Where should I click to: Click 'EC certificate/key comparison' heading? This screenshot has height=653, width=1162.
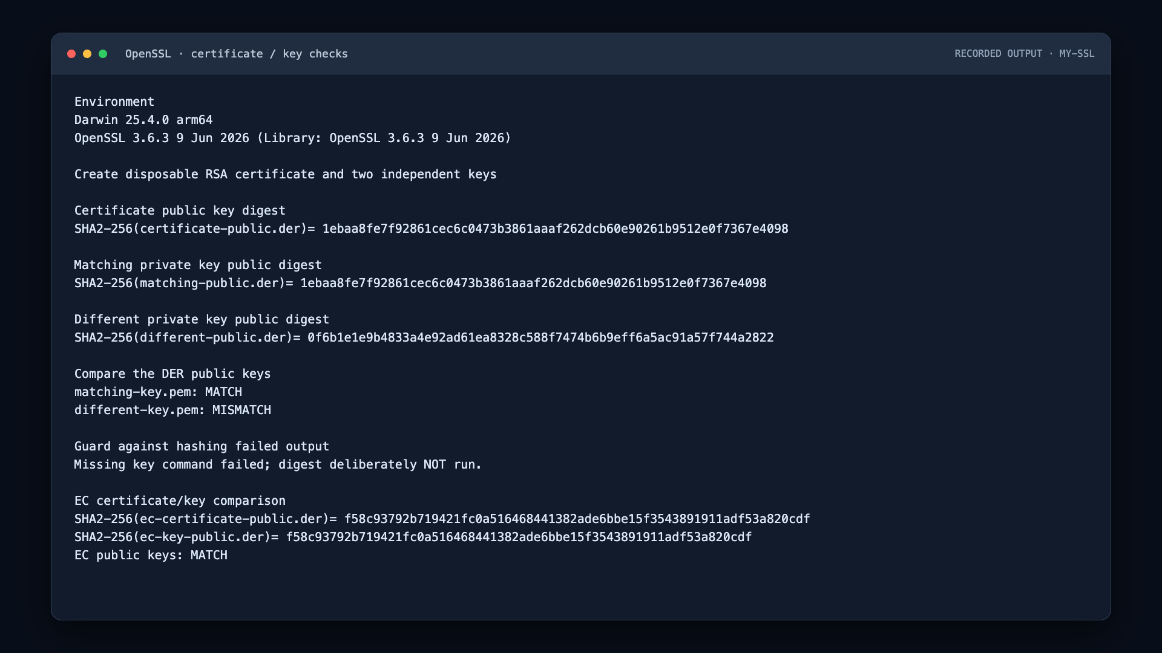tap(180, 501)
